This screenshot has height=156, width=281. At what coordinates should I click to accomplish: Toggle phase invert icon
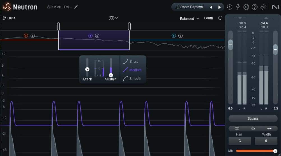tap(253, 129)
